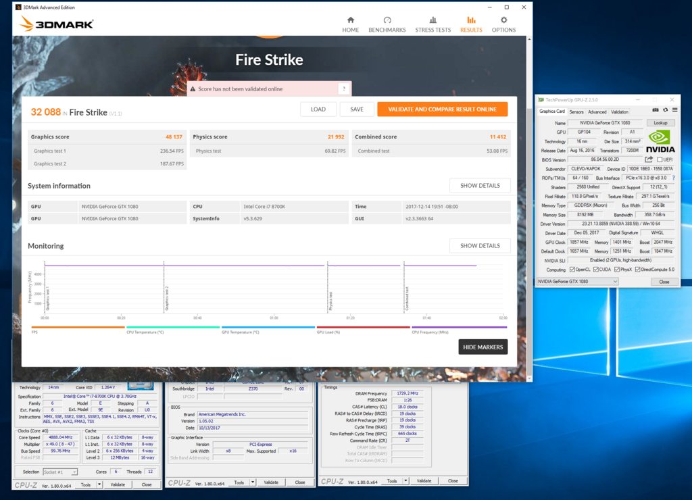Click the warning triangle in validation banner
Viewport: 692px width, 500px height.
[x=193, y=89]
